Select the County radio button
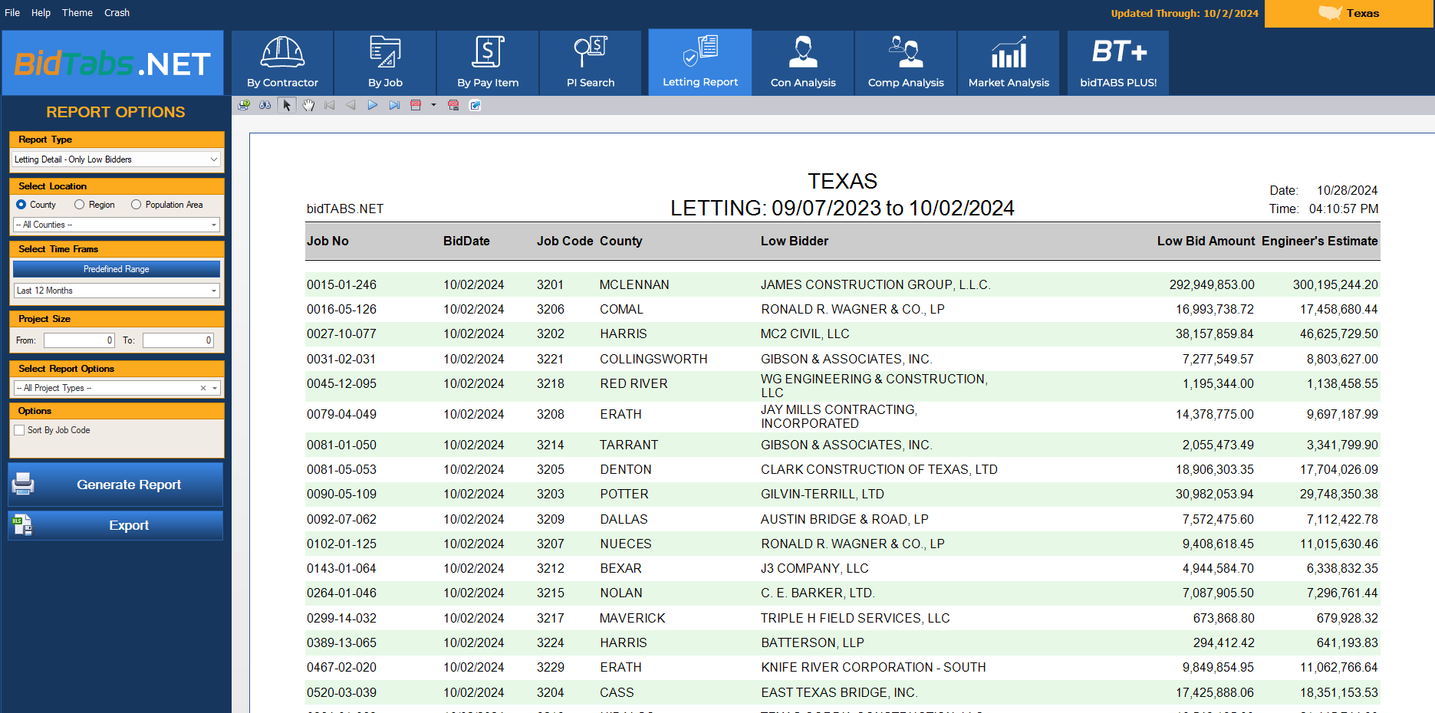Viewport: 1435px width, 713px height. coord(21,205)
